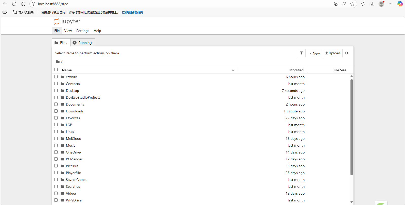Click the Upload button
405x205 pixels.
[x=332, y=53]
